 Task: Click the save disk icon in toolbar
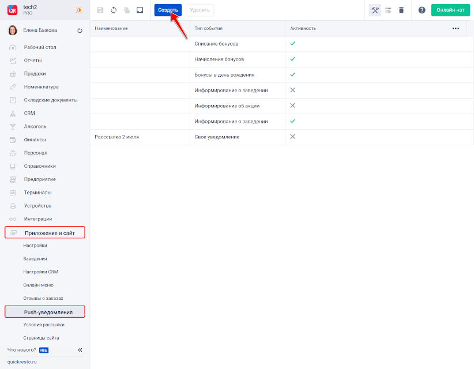click(100, 10)
